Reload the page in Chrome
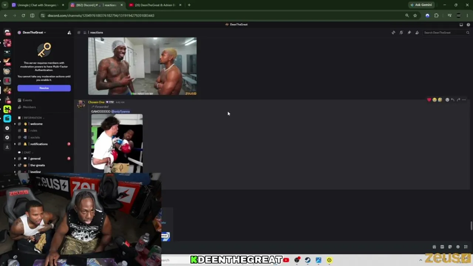The image size is (473, 266). click(23, 16)
